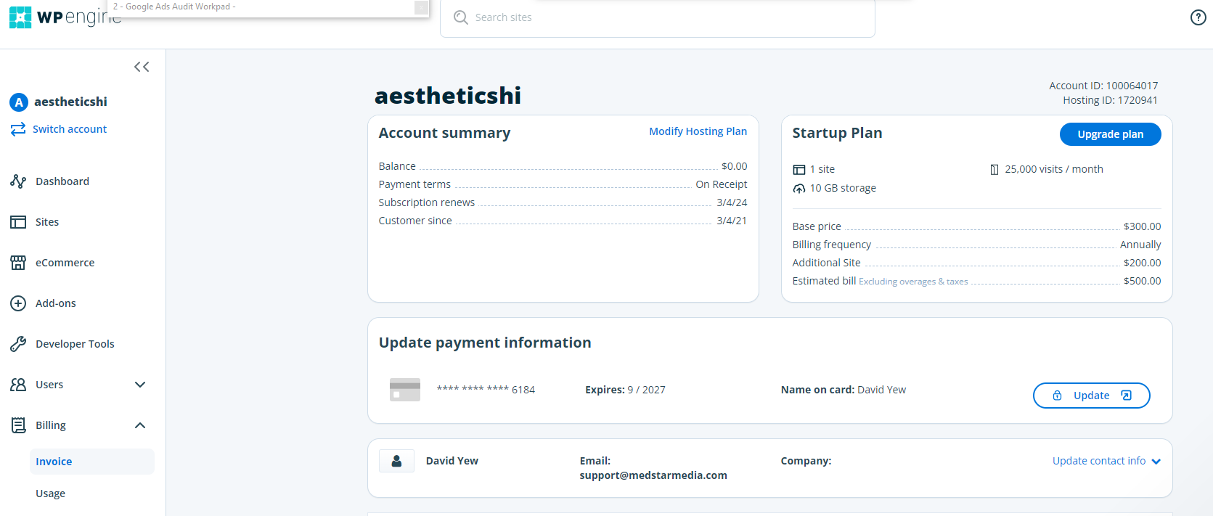Click the Modify Hosting Plan link

pos(698,131)
